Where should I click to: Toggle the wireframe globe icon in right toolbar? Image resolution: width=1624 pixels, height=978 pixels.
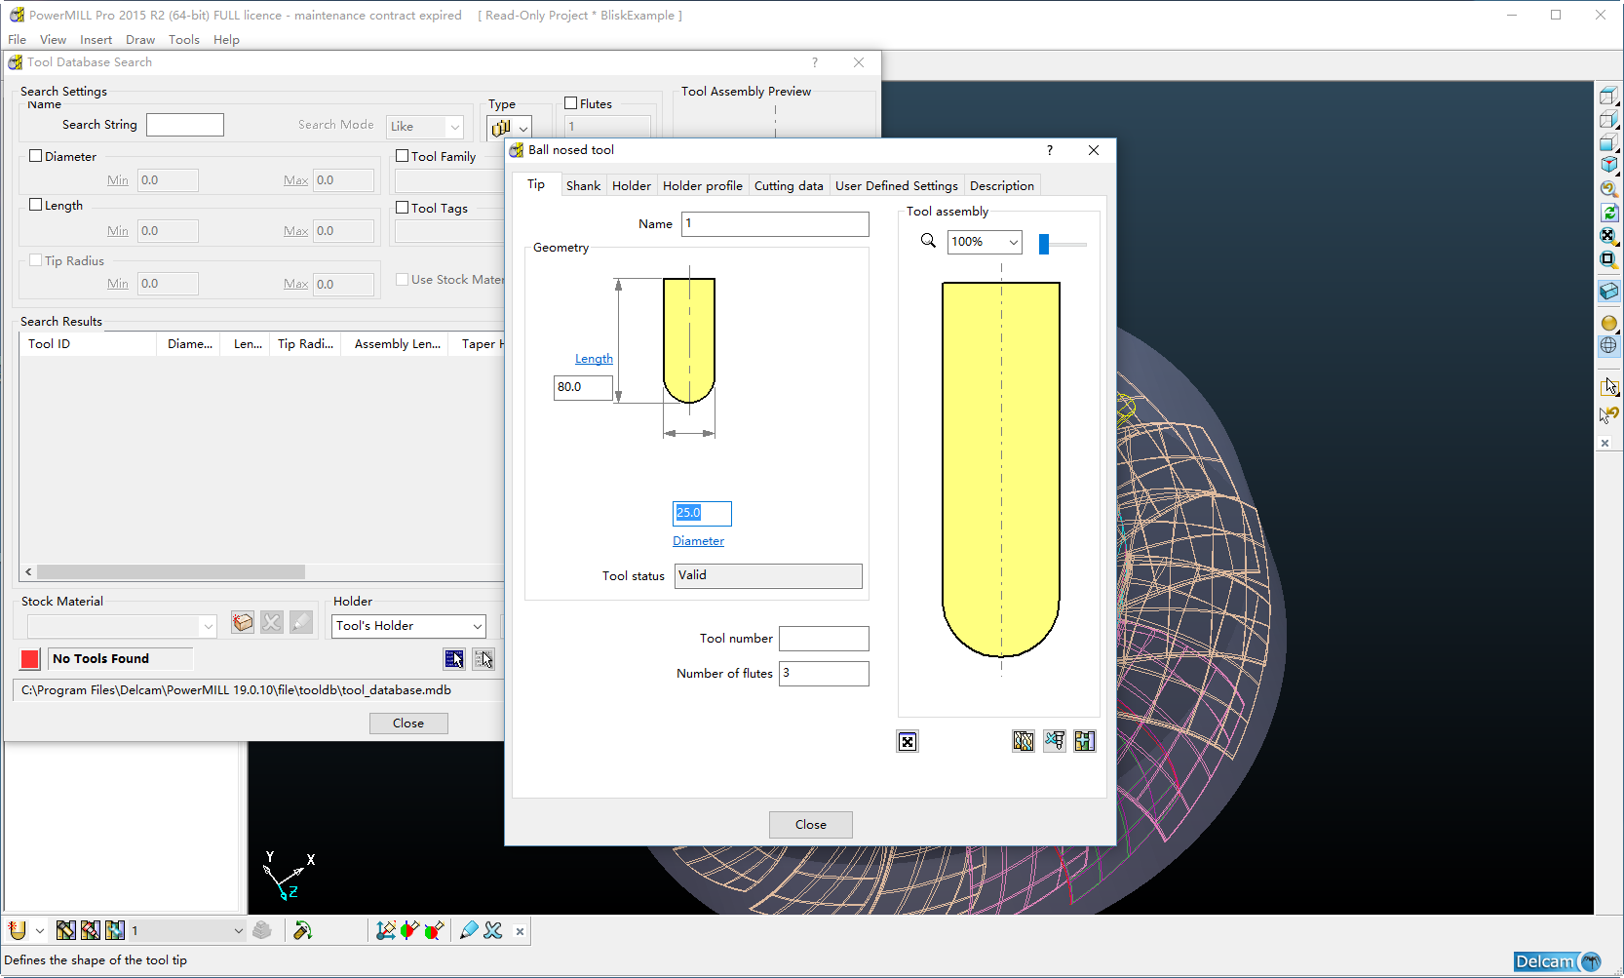coord(1608,345)
